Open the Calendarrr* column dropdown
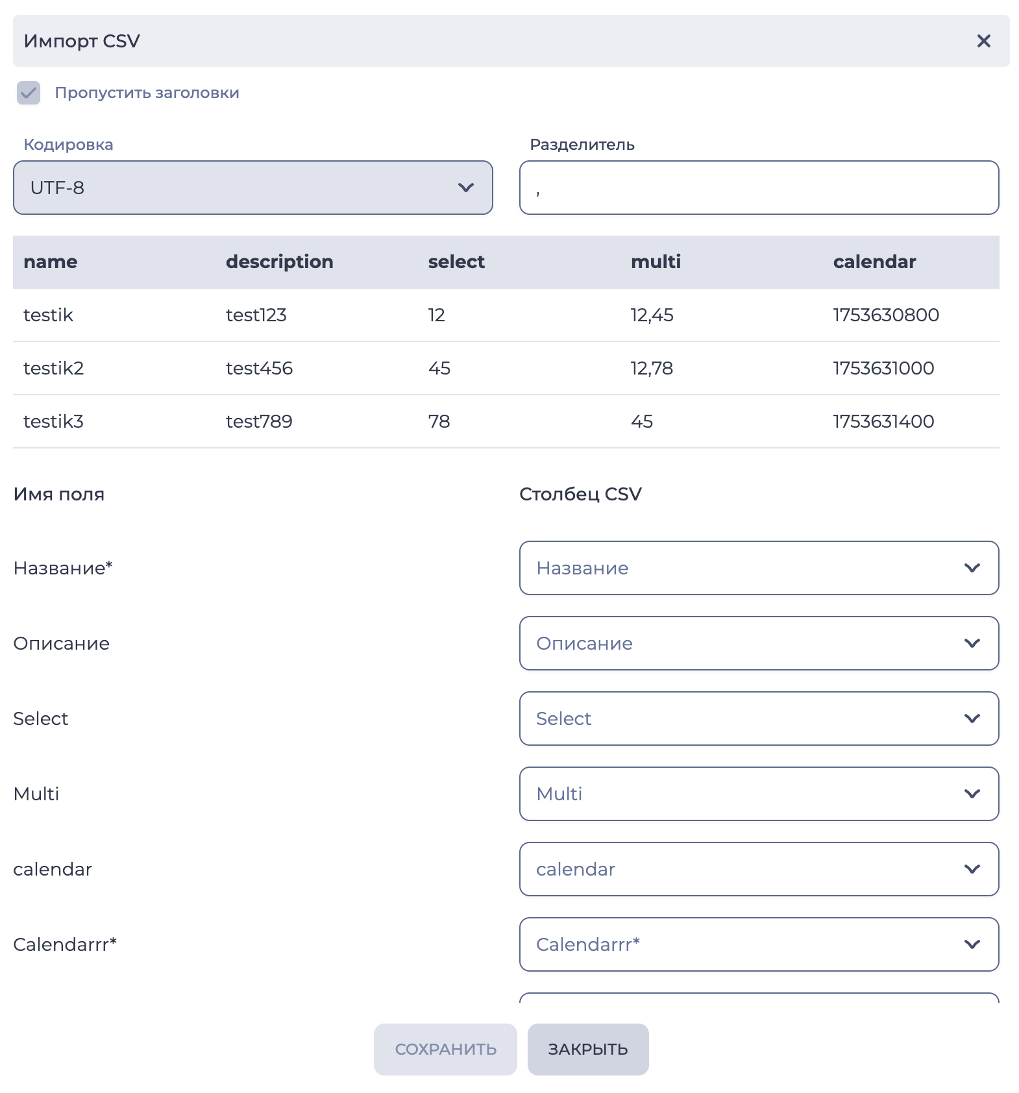 [x=759, y=944]
